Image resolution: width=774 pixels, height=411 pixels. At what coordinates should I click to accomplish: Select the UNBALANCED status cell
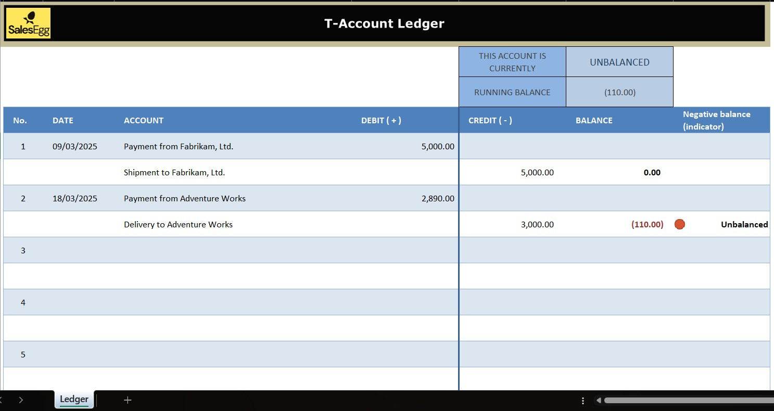point(619,62)
